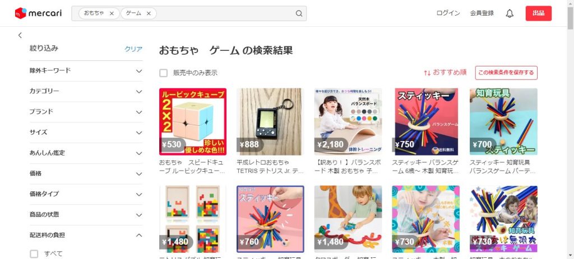
Task: Click the ログイン link
Action: tap(448, 13)
